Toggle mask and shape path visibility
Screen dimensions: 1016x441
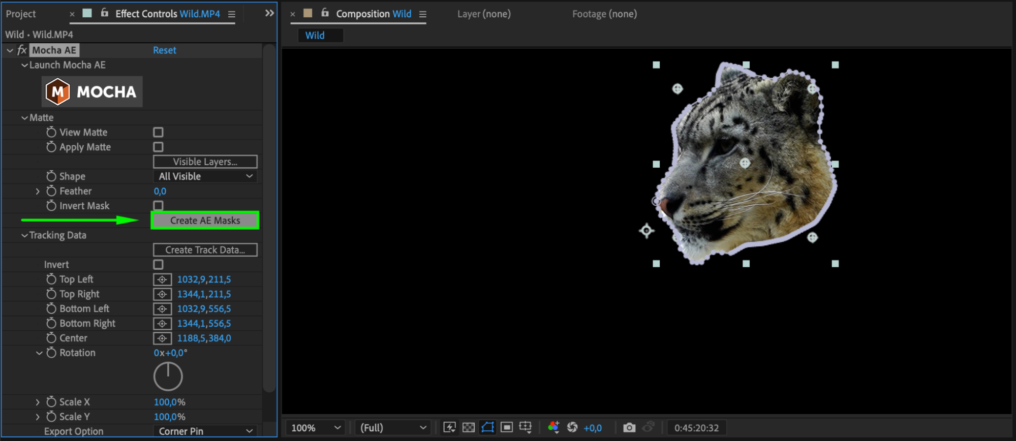click(487, 428)
